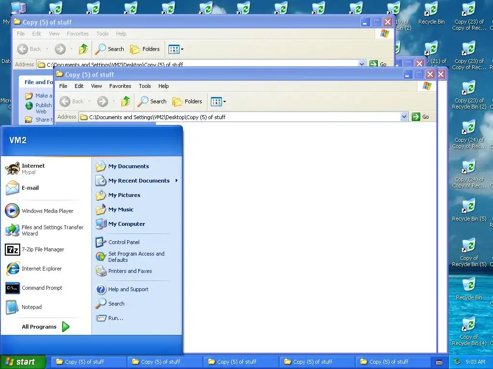Expand My Recent Documents submenu
Image resolution: width=493 pixels, height=369 pixels.
[137, 181]
